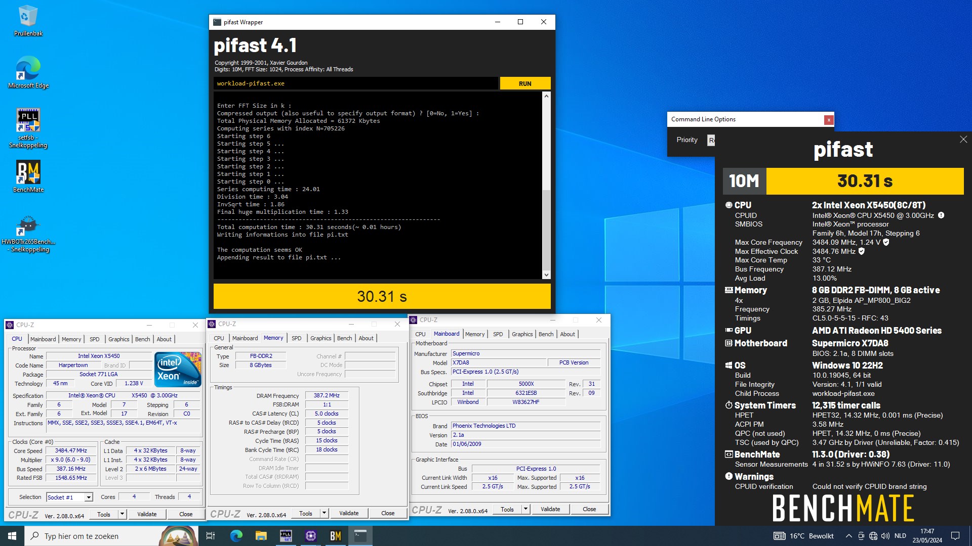The width and height of the screenshot is (972, 546).
Task: Select SPD tab in middle CPU-Z
Action: click(297, 338)
